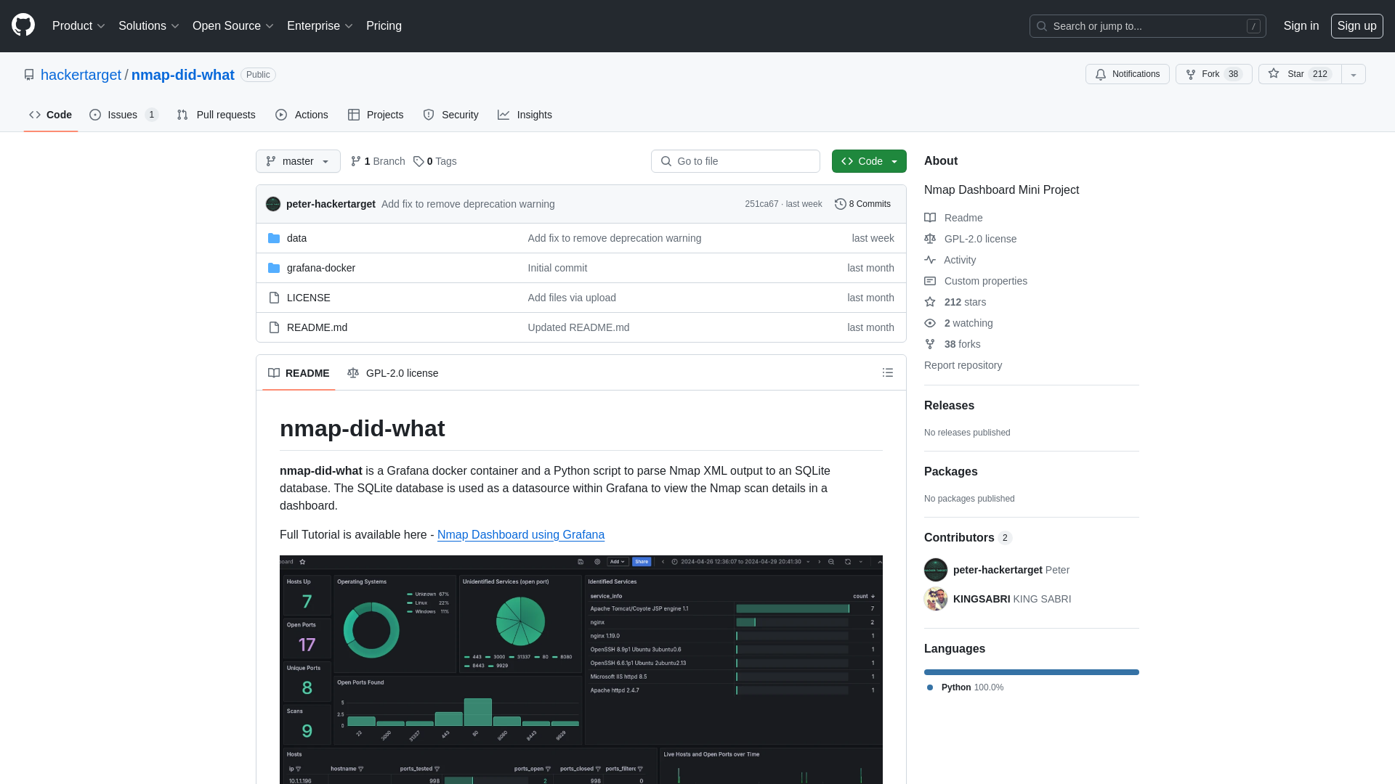Click the Custom properties icon
The width and height of the screenshot is (1395, 784).
[x=930, y=281]
